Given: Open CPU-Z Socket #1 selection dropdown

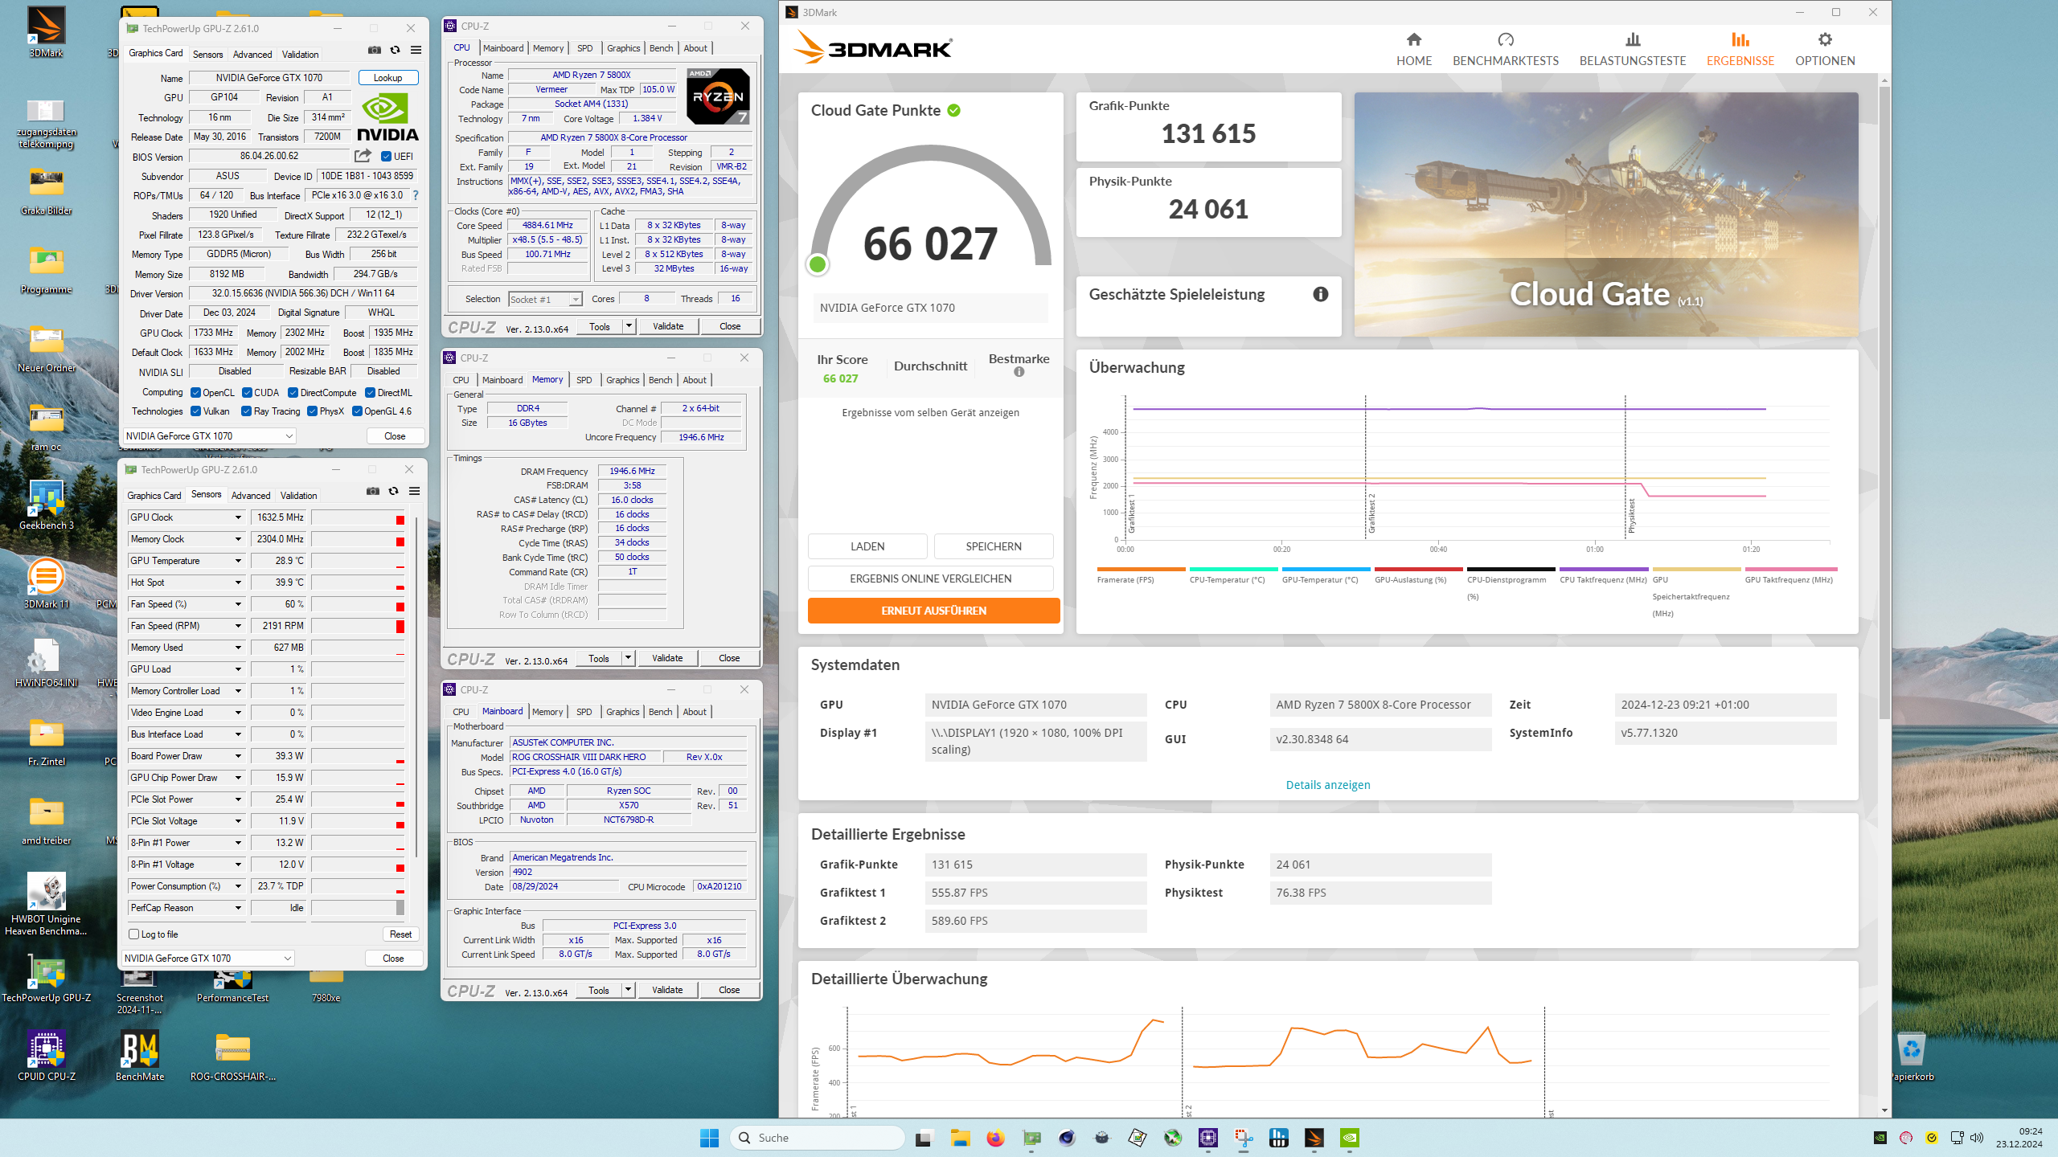Looking at the screenshot, I should [x=545, y=300].
